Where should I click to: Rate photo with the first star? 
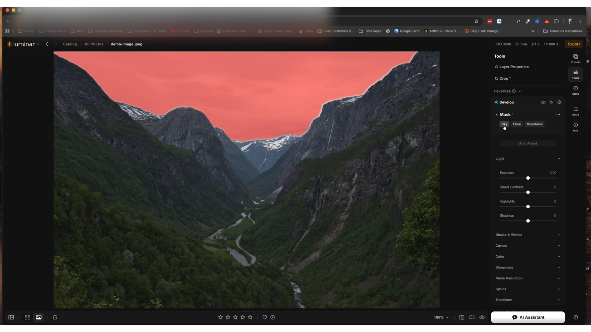pyautogui.click(x=221, y=317)
